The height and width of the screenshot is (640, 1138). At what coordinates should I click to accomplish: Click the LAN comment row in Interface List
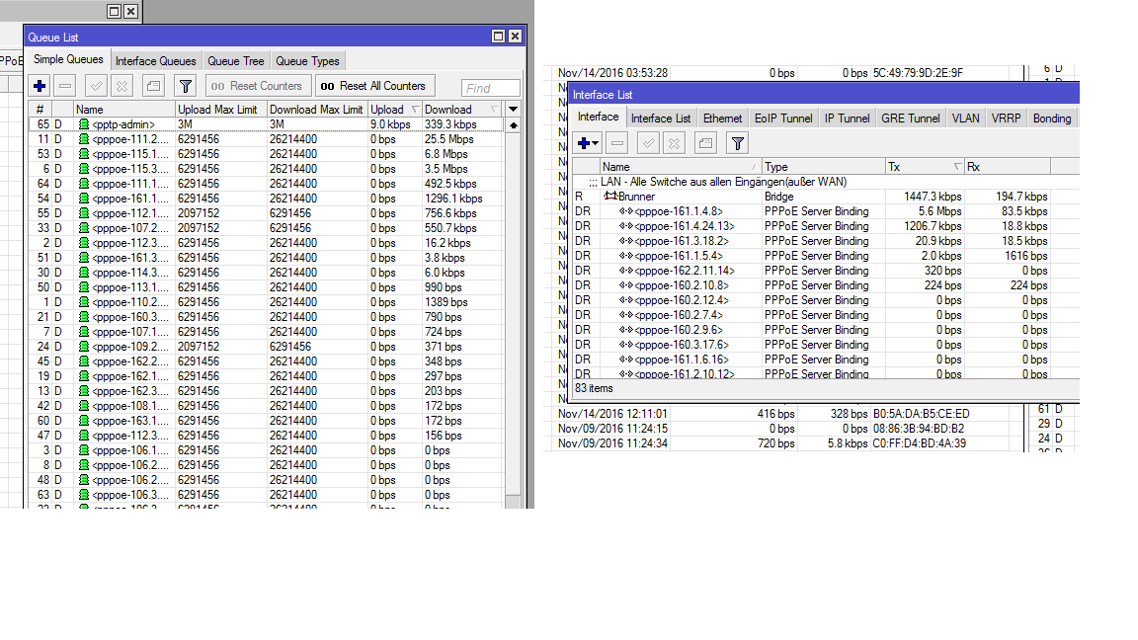pos(825,182)
